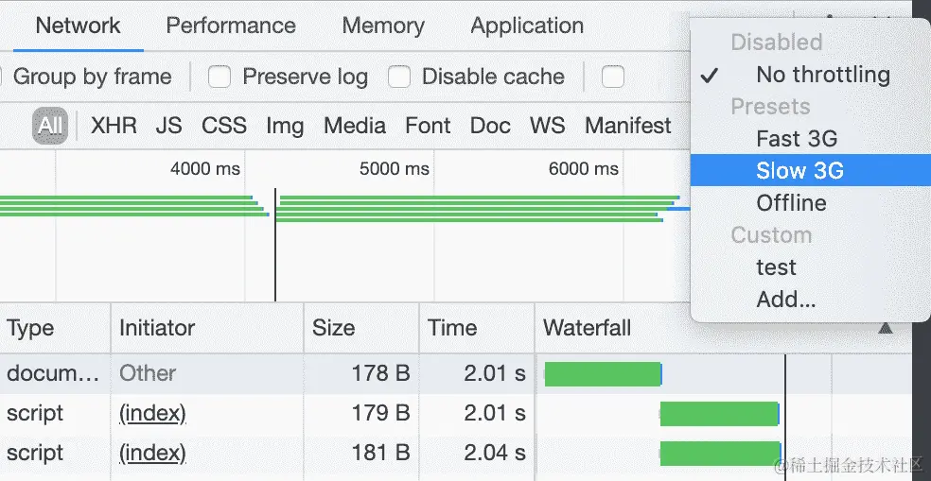
Task: Pick Offline in the throttling dropdown
Action: (x=791, y=203)
